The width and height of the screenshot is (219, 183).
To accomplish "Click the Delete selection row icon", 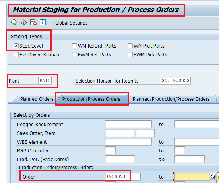I will (x=33, y=23).
